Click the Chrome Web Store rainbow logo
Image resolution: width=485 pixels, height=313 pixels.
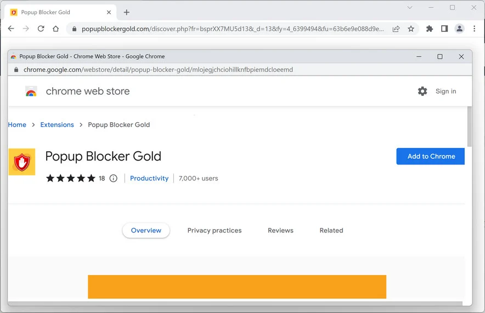click(x=31, y=92)
